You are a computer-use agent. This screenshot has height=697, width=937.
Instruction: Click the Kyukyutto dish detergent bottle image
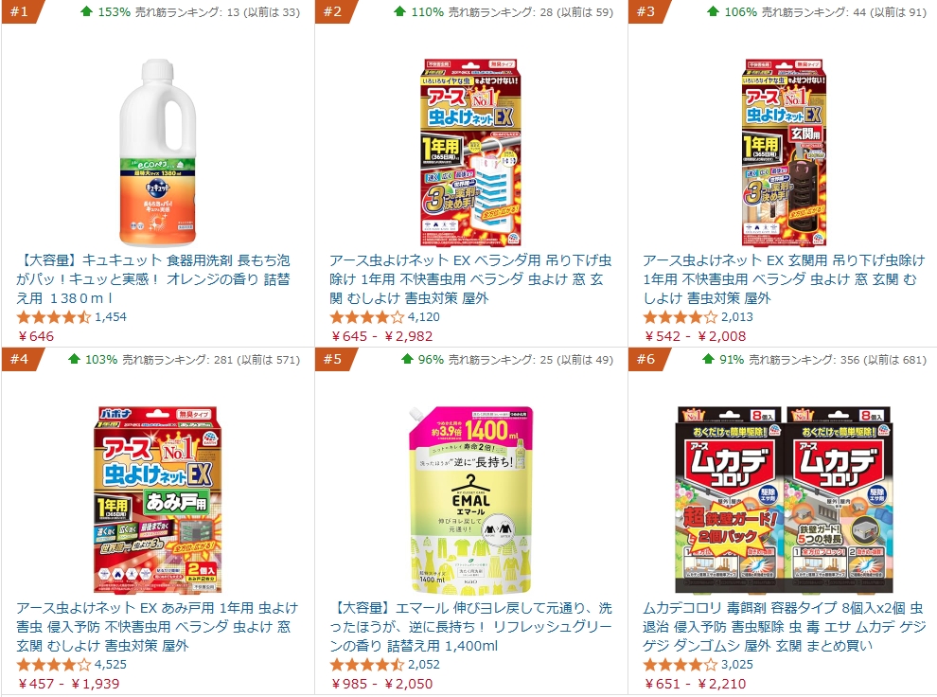(158, 152)
